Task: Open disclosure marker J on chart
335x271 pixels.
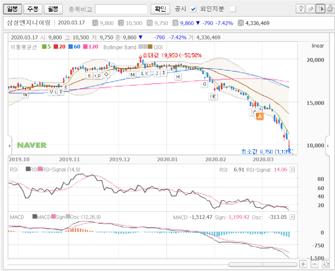Action: (x=157, y=73)
